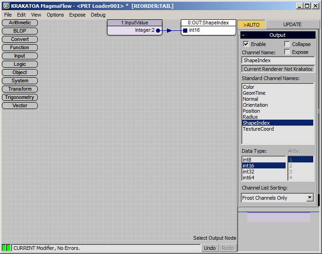Click the lavender node preview thumbnail

pyautogui.click(x=279, y=217)
